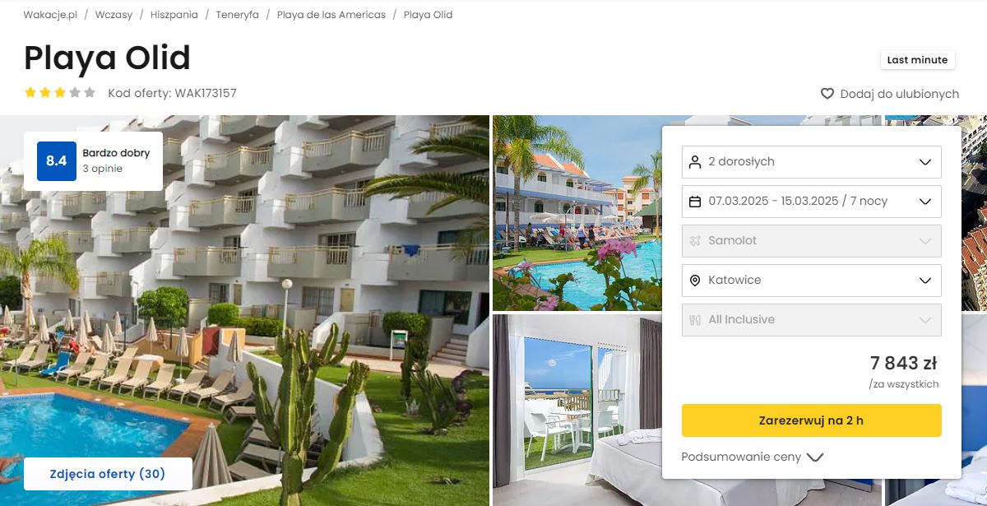Click the heart favorites icon
The image size is (987, 506).
coord(827,94)
